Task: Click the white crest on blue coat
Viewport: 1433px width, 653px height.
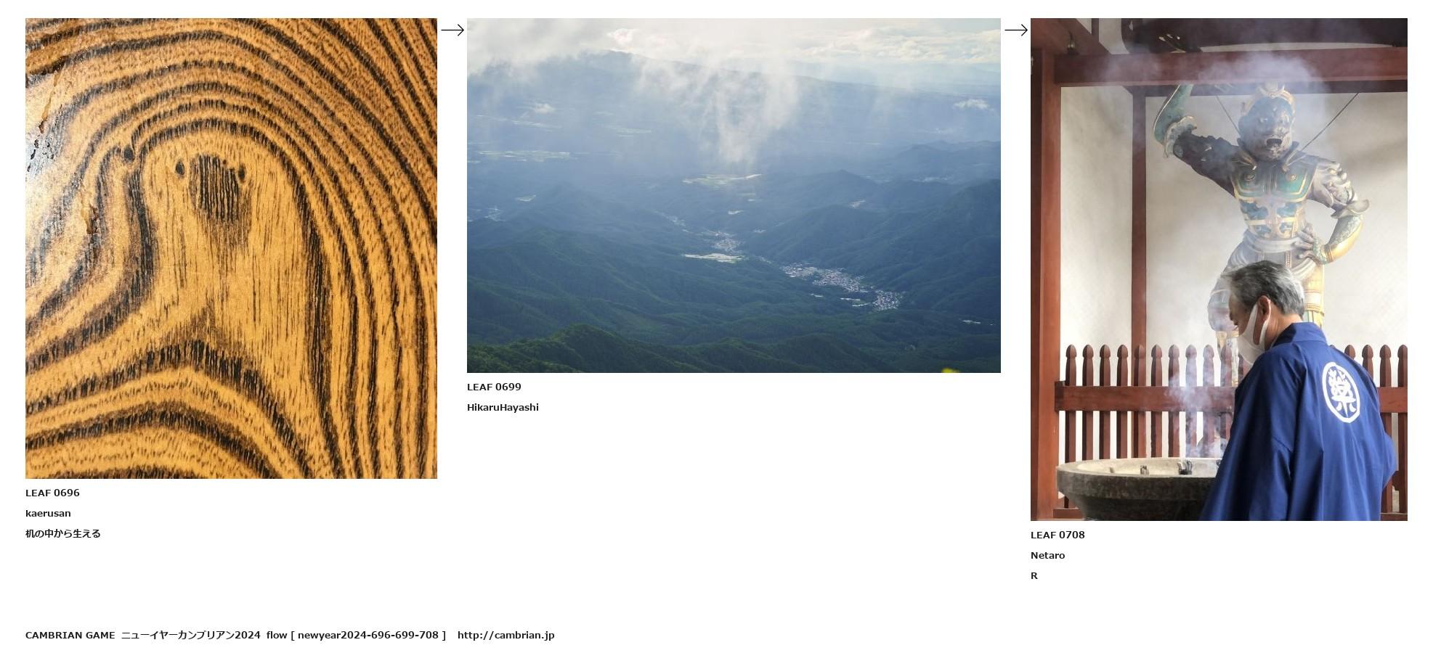Action: 1341,393
